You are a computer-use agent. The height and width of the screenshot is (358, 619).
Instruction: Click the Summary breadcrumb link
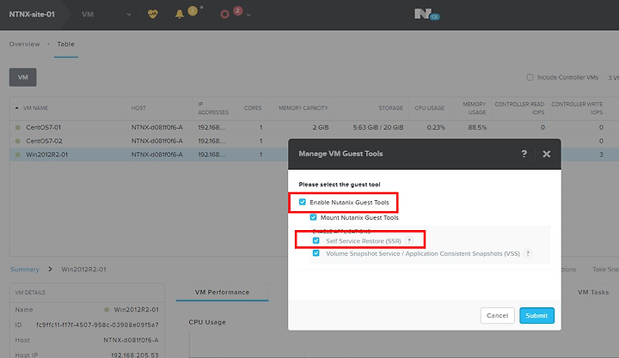(25, 270)
